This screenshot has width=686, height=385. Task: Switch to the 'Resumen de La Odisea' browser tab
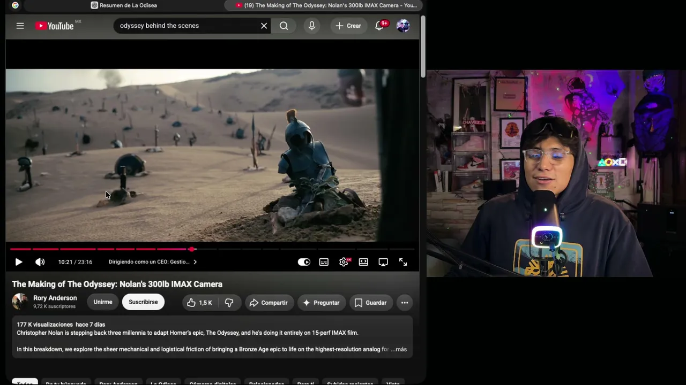(x=124, y=5)
